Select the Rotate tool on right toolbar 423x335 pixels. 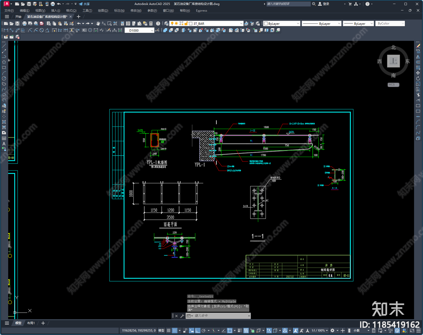click(x=418, y=78)
